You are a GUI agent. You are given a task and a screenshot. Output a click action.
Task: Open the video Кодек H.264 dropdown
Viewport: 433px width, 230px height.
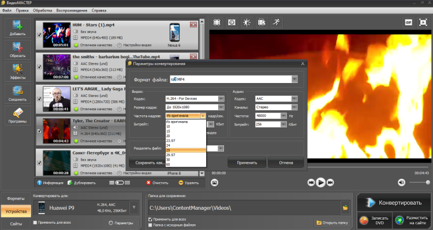(221, 99)
